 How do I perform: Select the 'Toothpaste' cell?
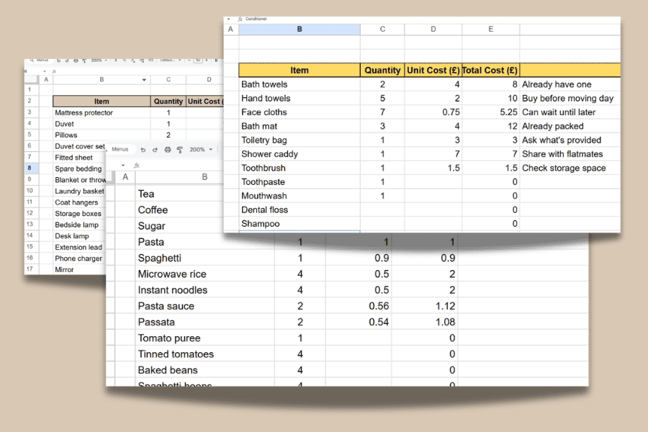(x=300, y=182)
